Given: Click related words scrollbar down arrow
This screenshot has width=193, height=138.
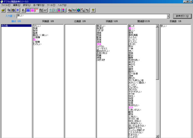Looking at the screenshot, I should pyautogui.click(x=157, y=136).
